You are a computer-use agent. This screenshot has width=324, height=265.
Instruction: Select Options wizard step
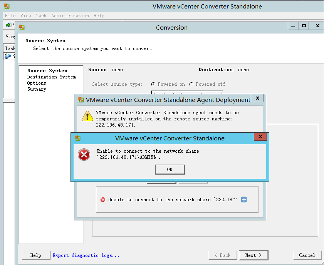point(37,83)
